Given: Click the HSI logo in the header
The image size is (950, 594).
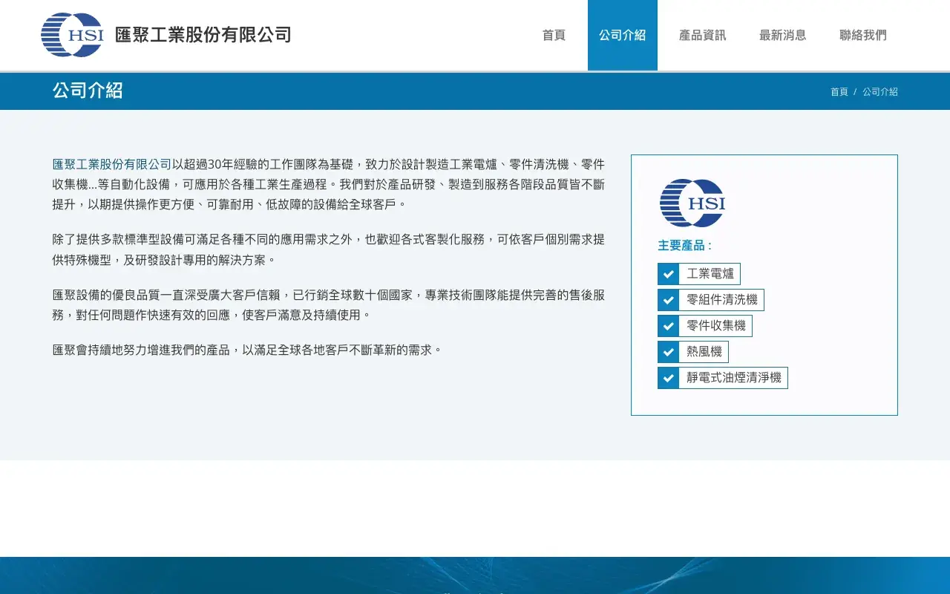Looking at the screenshot, I should coord(72,35).
